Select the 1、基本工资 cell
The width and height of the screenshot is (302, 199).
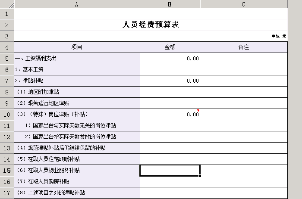[x=77, y=69]
